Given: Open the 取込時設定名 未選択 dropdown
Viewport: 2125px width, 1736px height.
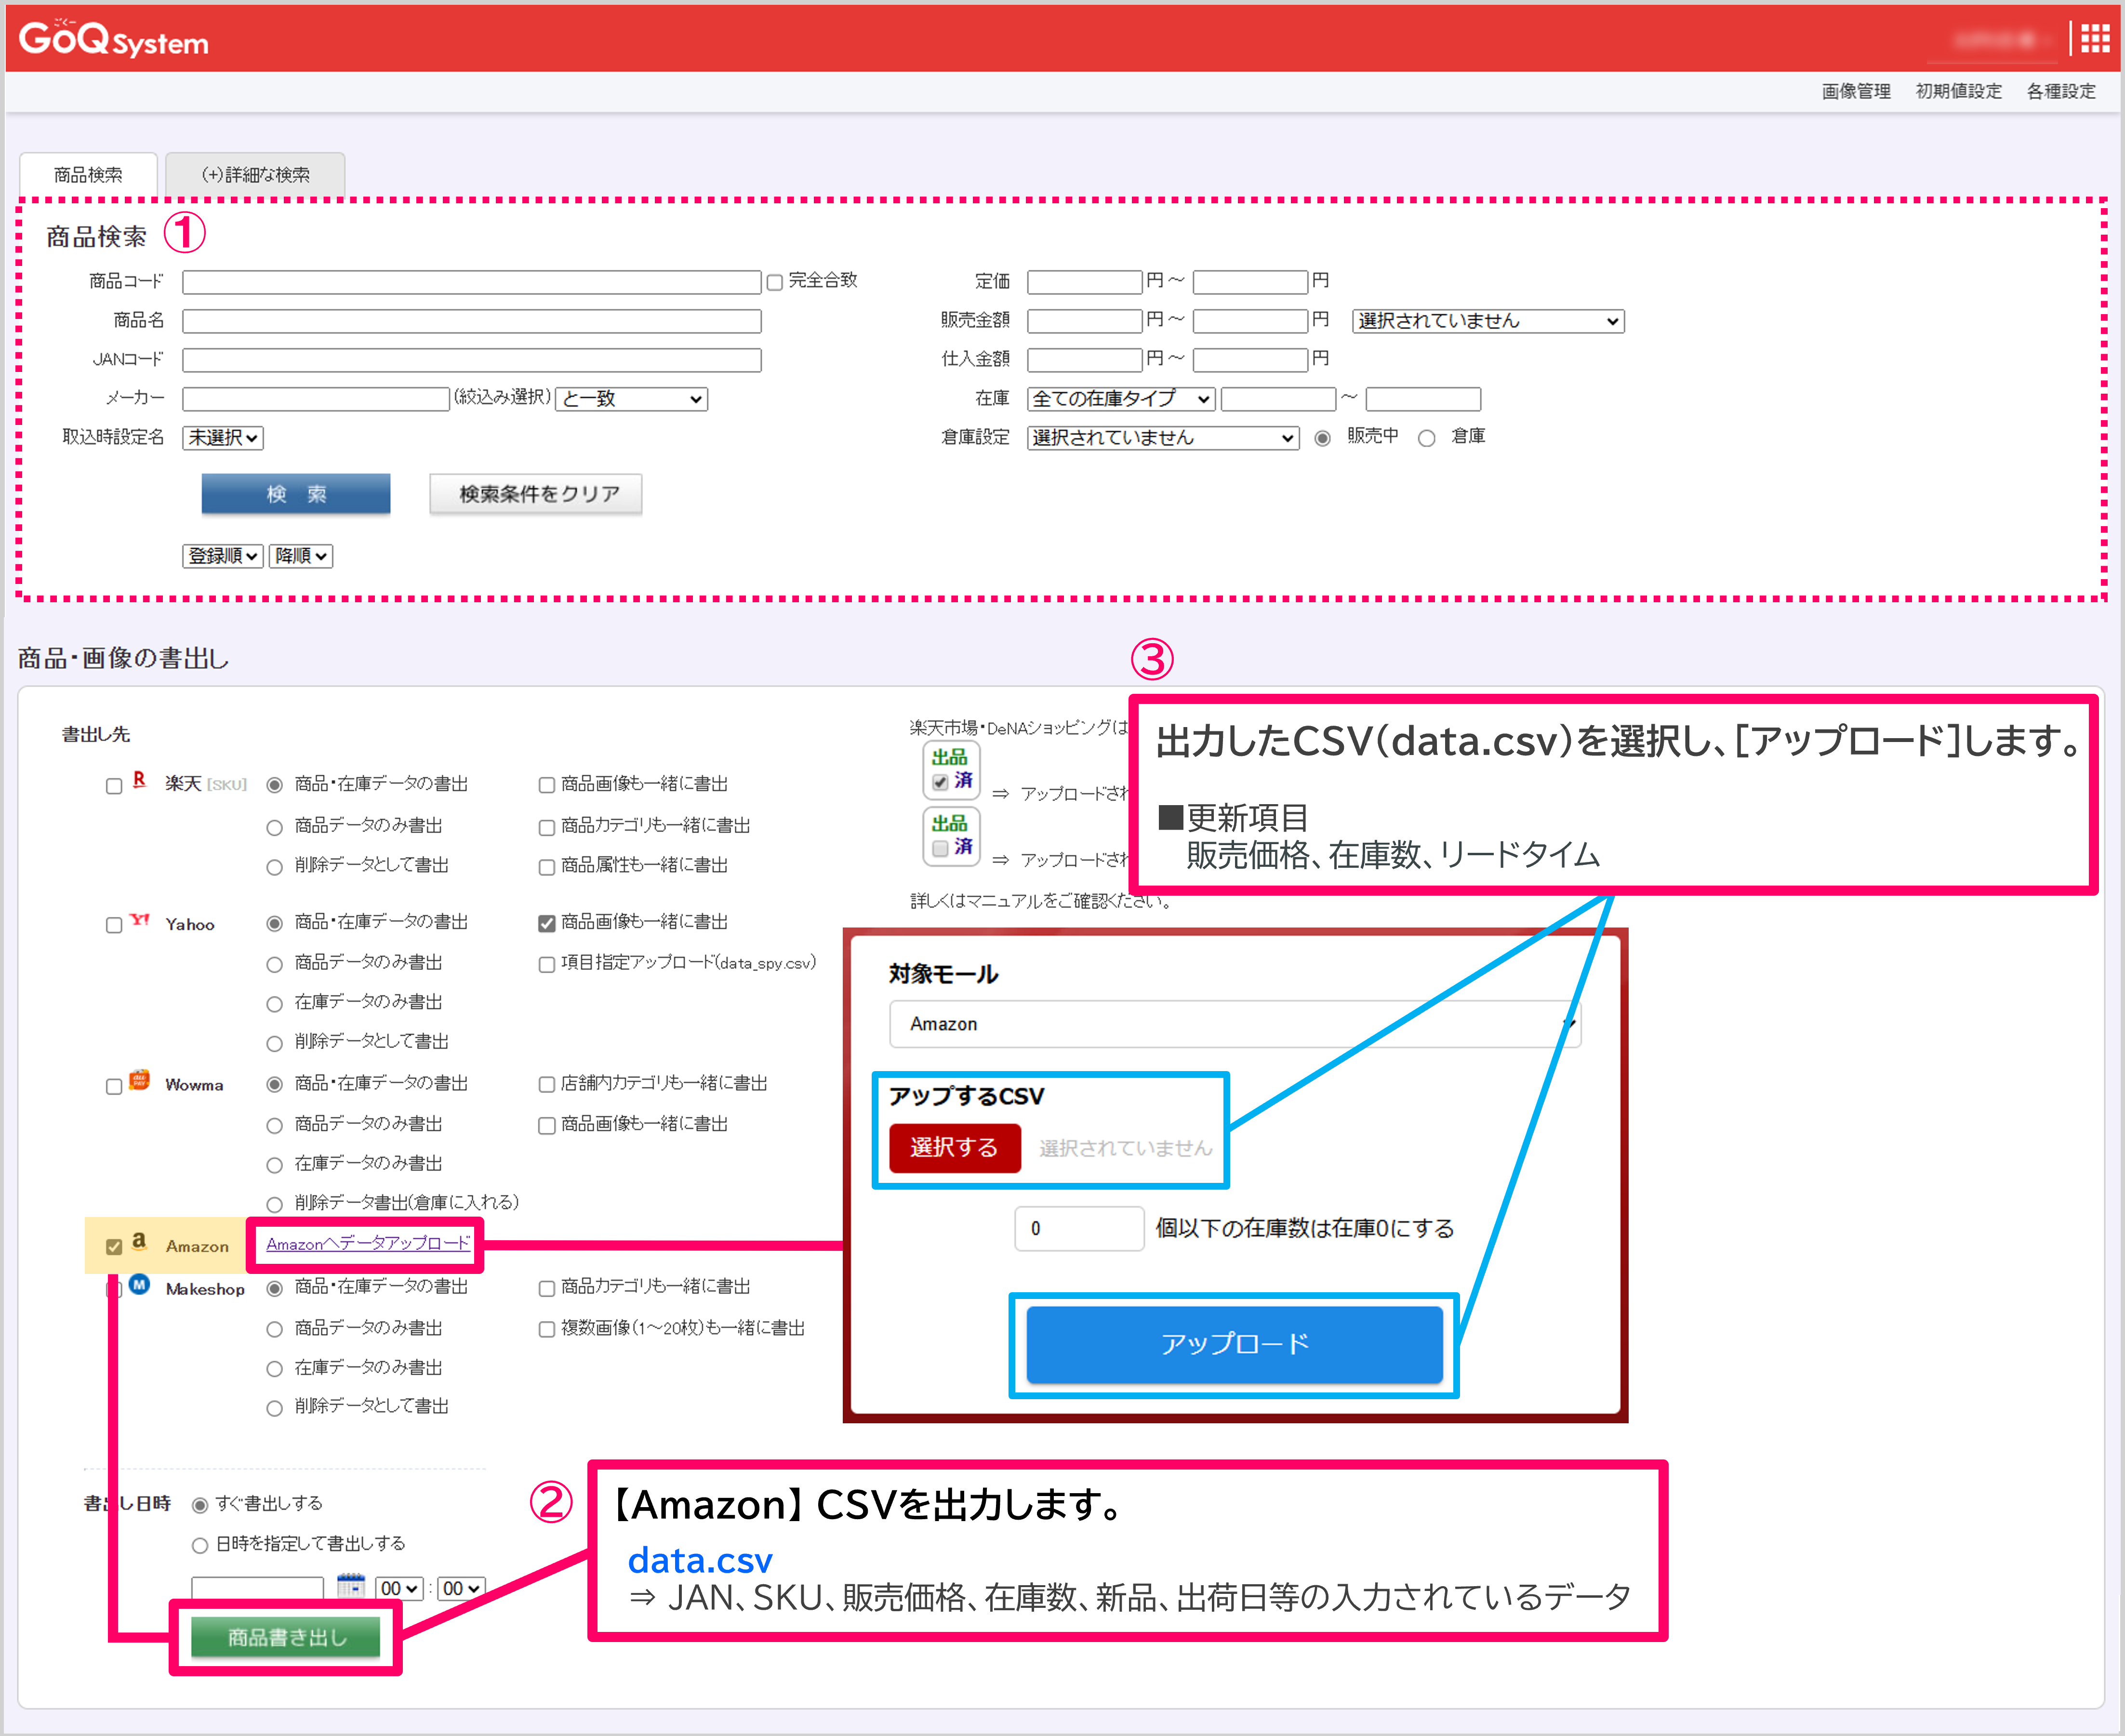Looking at the screenshot, I should 223,438.
